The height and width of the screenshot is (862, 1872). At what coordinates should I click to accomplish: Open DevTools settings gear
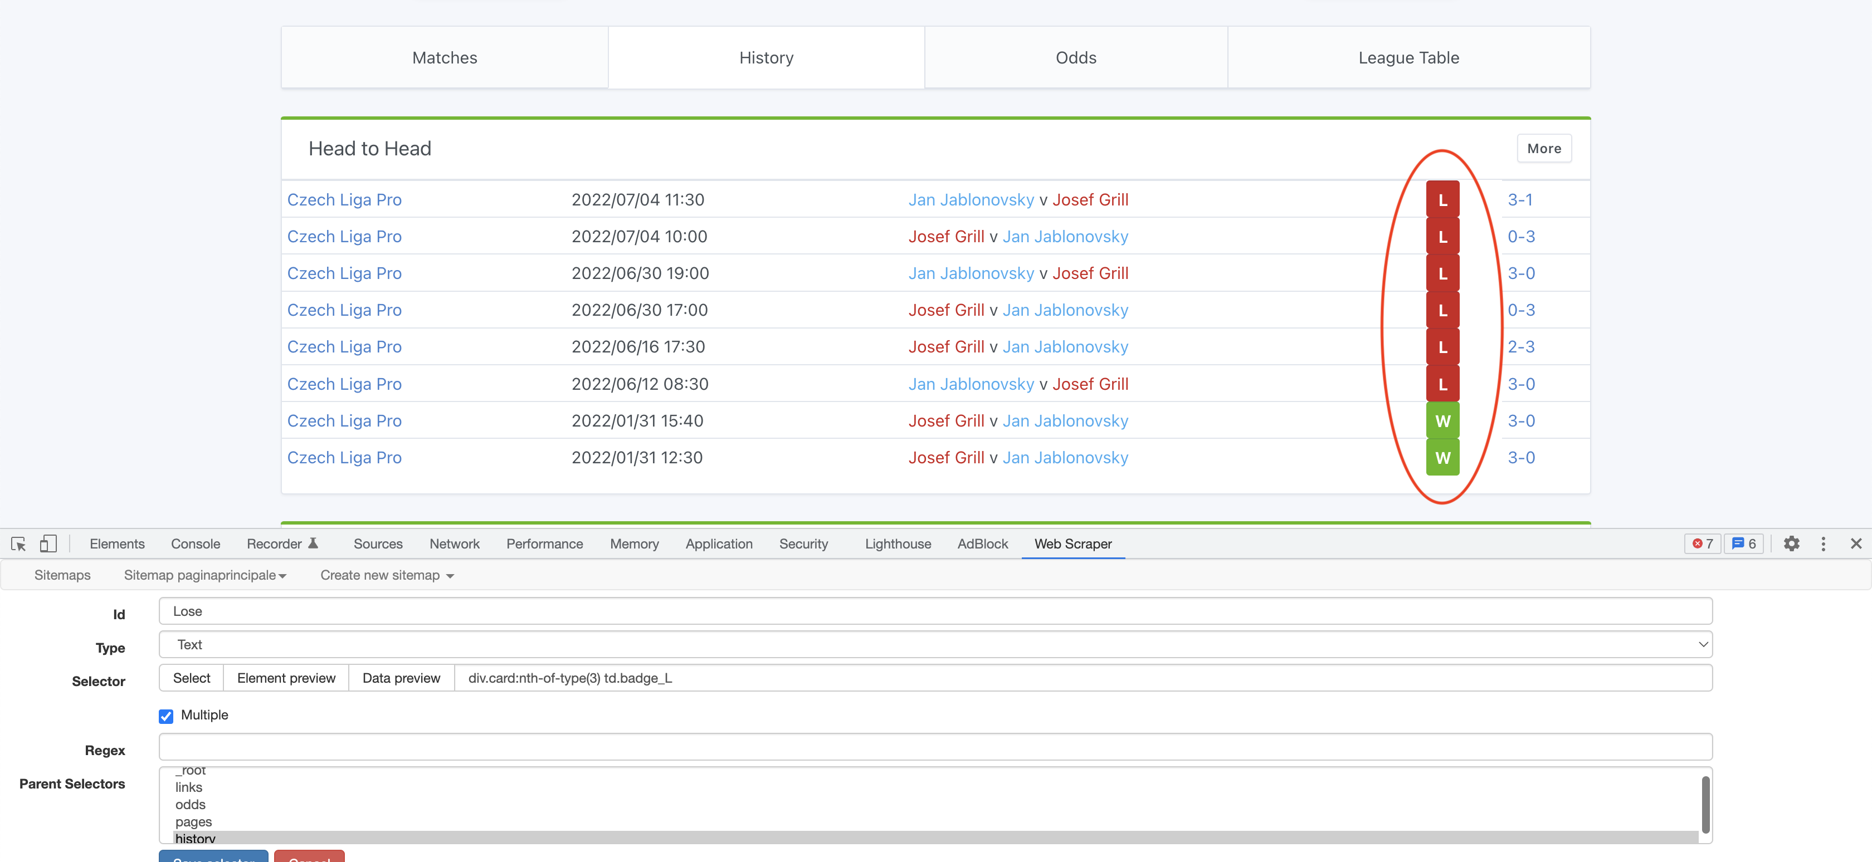coord(1791,544)
